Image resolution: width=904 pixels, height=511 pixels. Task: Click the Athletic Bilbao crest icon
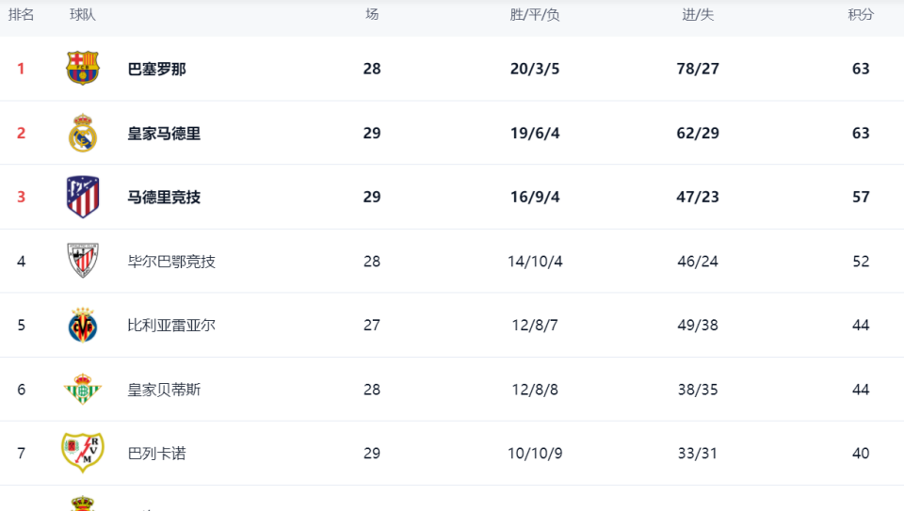click(x=83, y=261)
